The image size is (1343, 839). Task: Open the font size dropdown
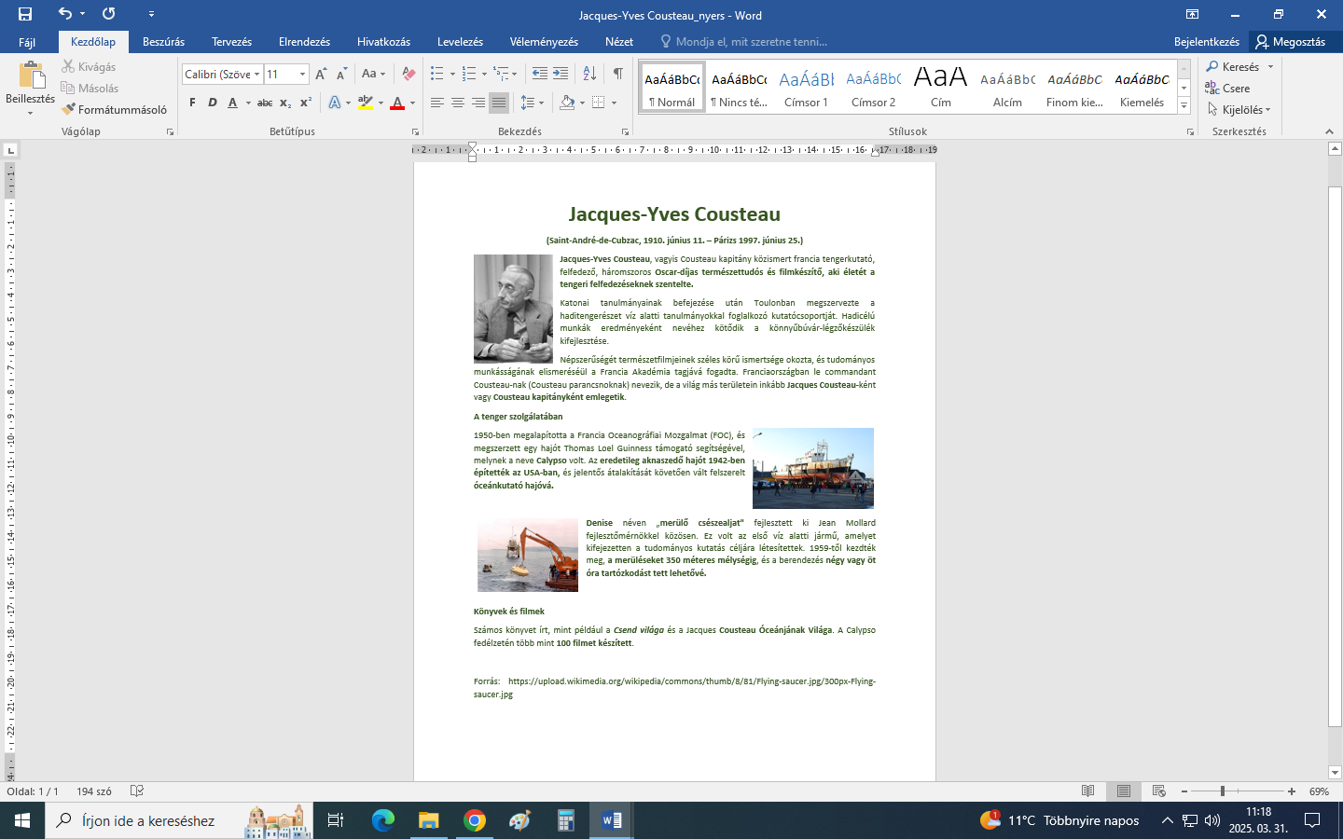pyautogui.click(x=302, y=74)
